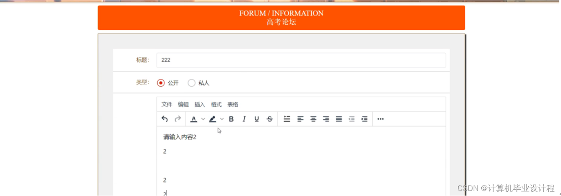Select the 公开 radio button
Screen dimensions: 561x196
click(x=161, y=83)
